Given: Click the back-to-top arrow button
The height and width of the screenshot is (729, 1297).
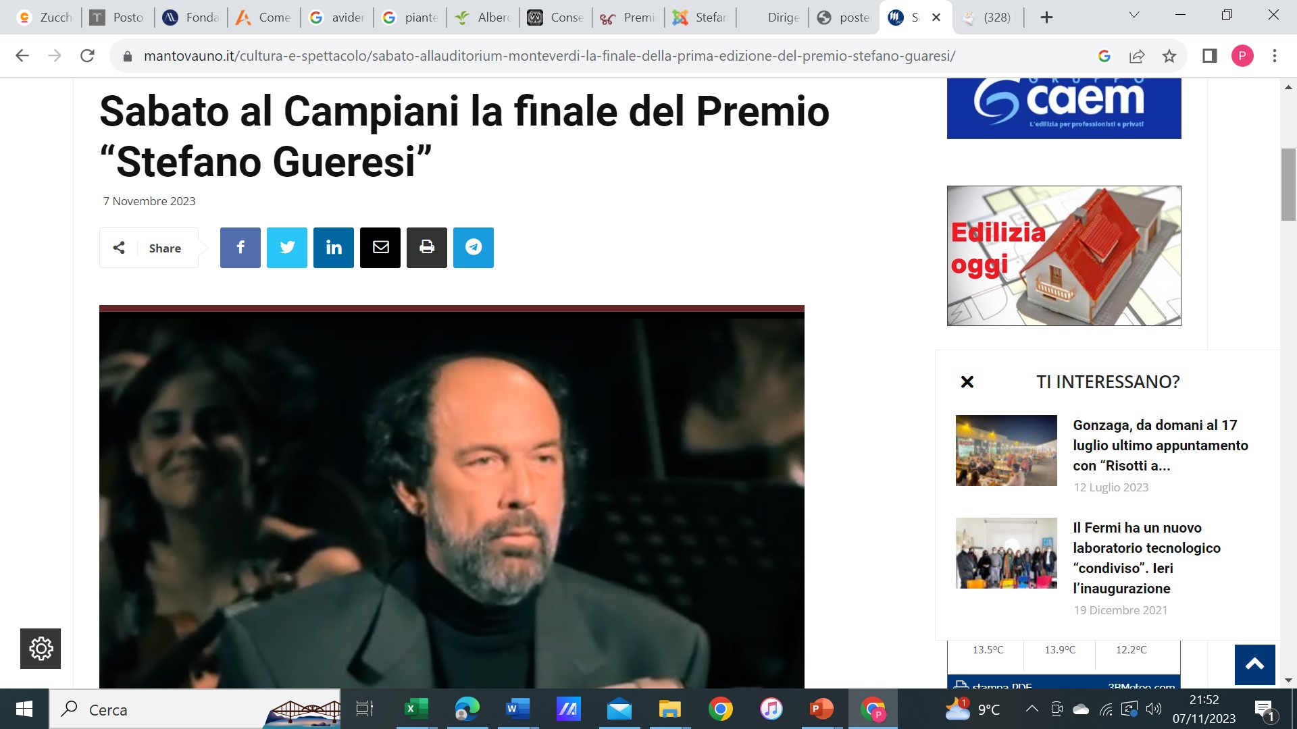Looking at the screenshot, I should [x=1254, y=664].
